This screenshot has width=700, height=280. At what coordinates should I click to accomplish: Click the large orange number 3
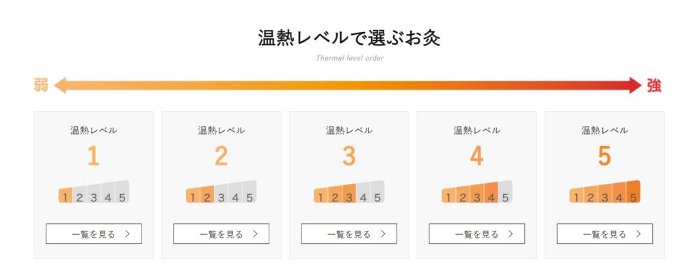[x=349, y=156]
